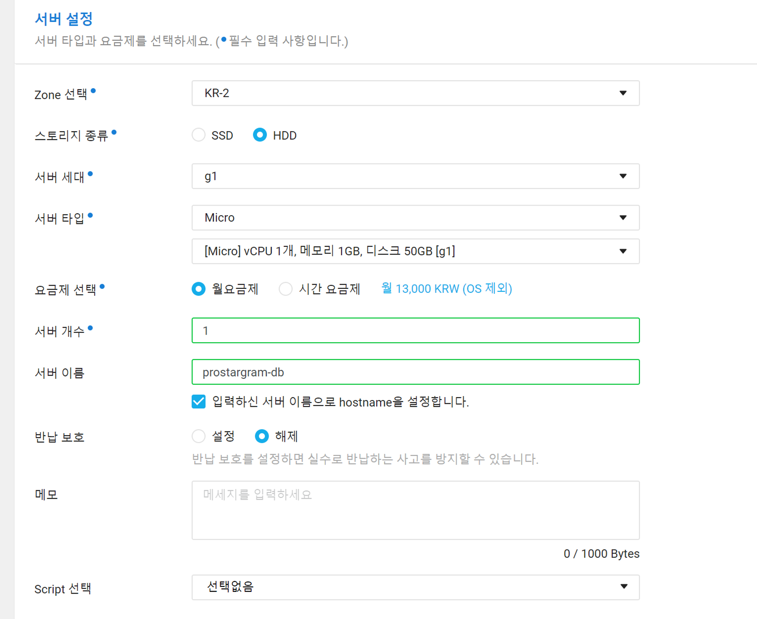Click the 메모 message textarea
Image resolution: width=757 pixels, height=619 pixels.
pos(415,510)
